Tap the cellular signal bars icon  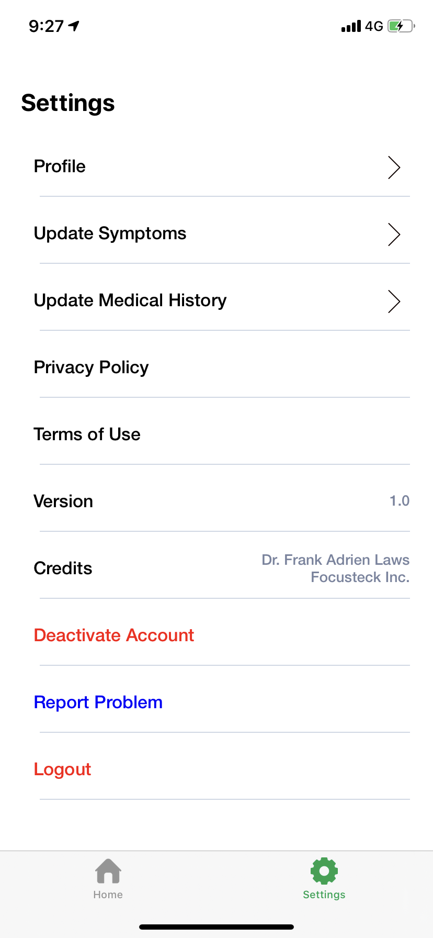pyautogui.click(x=351, y=26)
